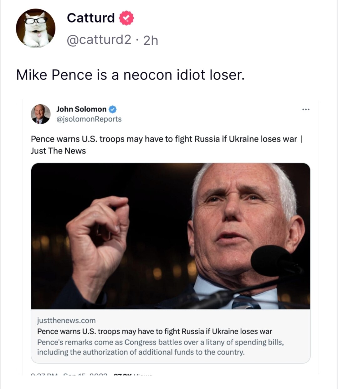Click the cut-off Views count at bottom
This screenshot has height=389, width=338.
(133, 374)
